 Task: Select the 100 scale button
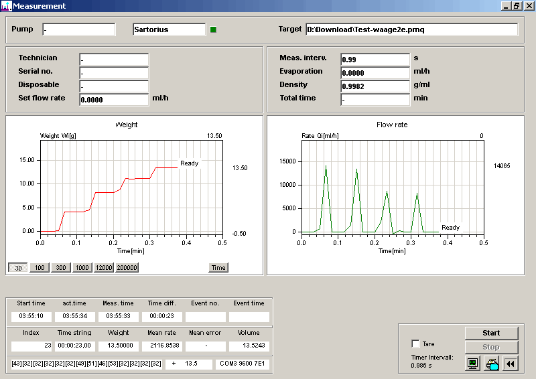coord(40,268)
